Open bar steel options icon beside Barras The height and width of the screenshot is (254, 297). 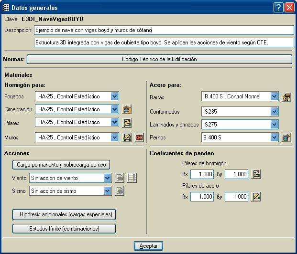coord(286,97)
